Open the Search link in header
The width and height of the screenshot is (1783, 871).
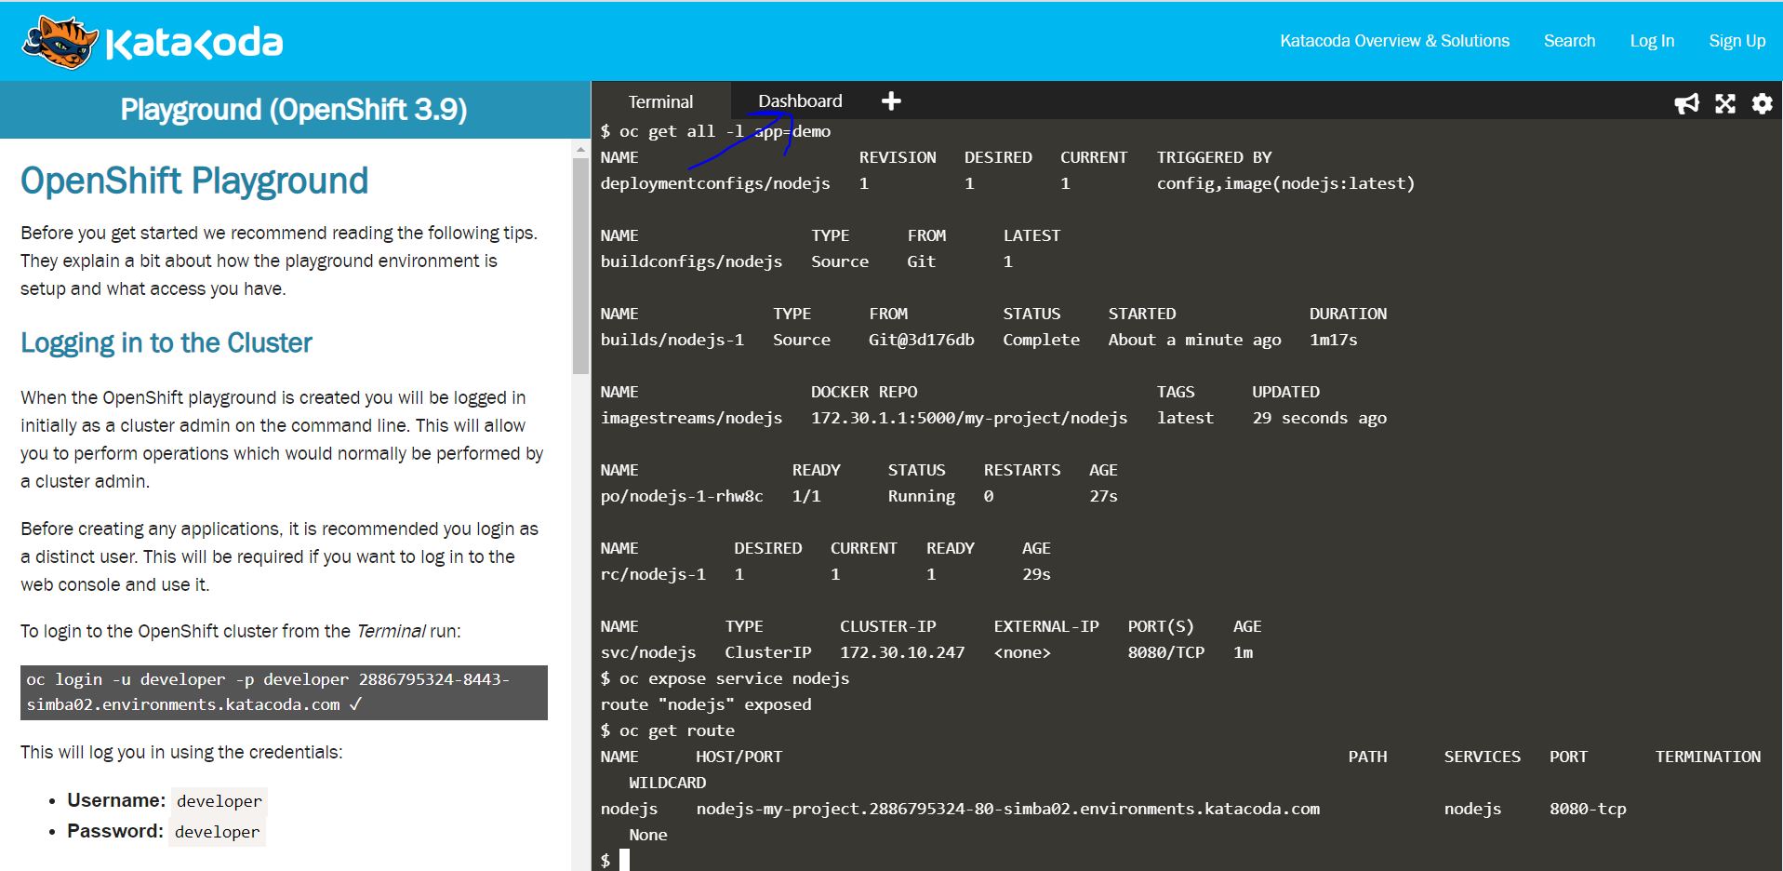1569,41
